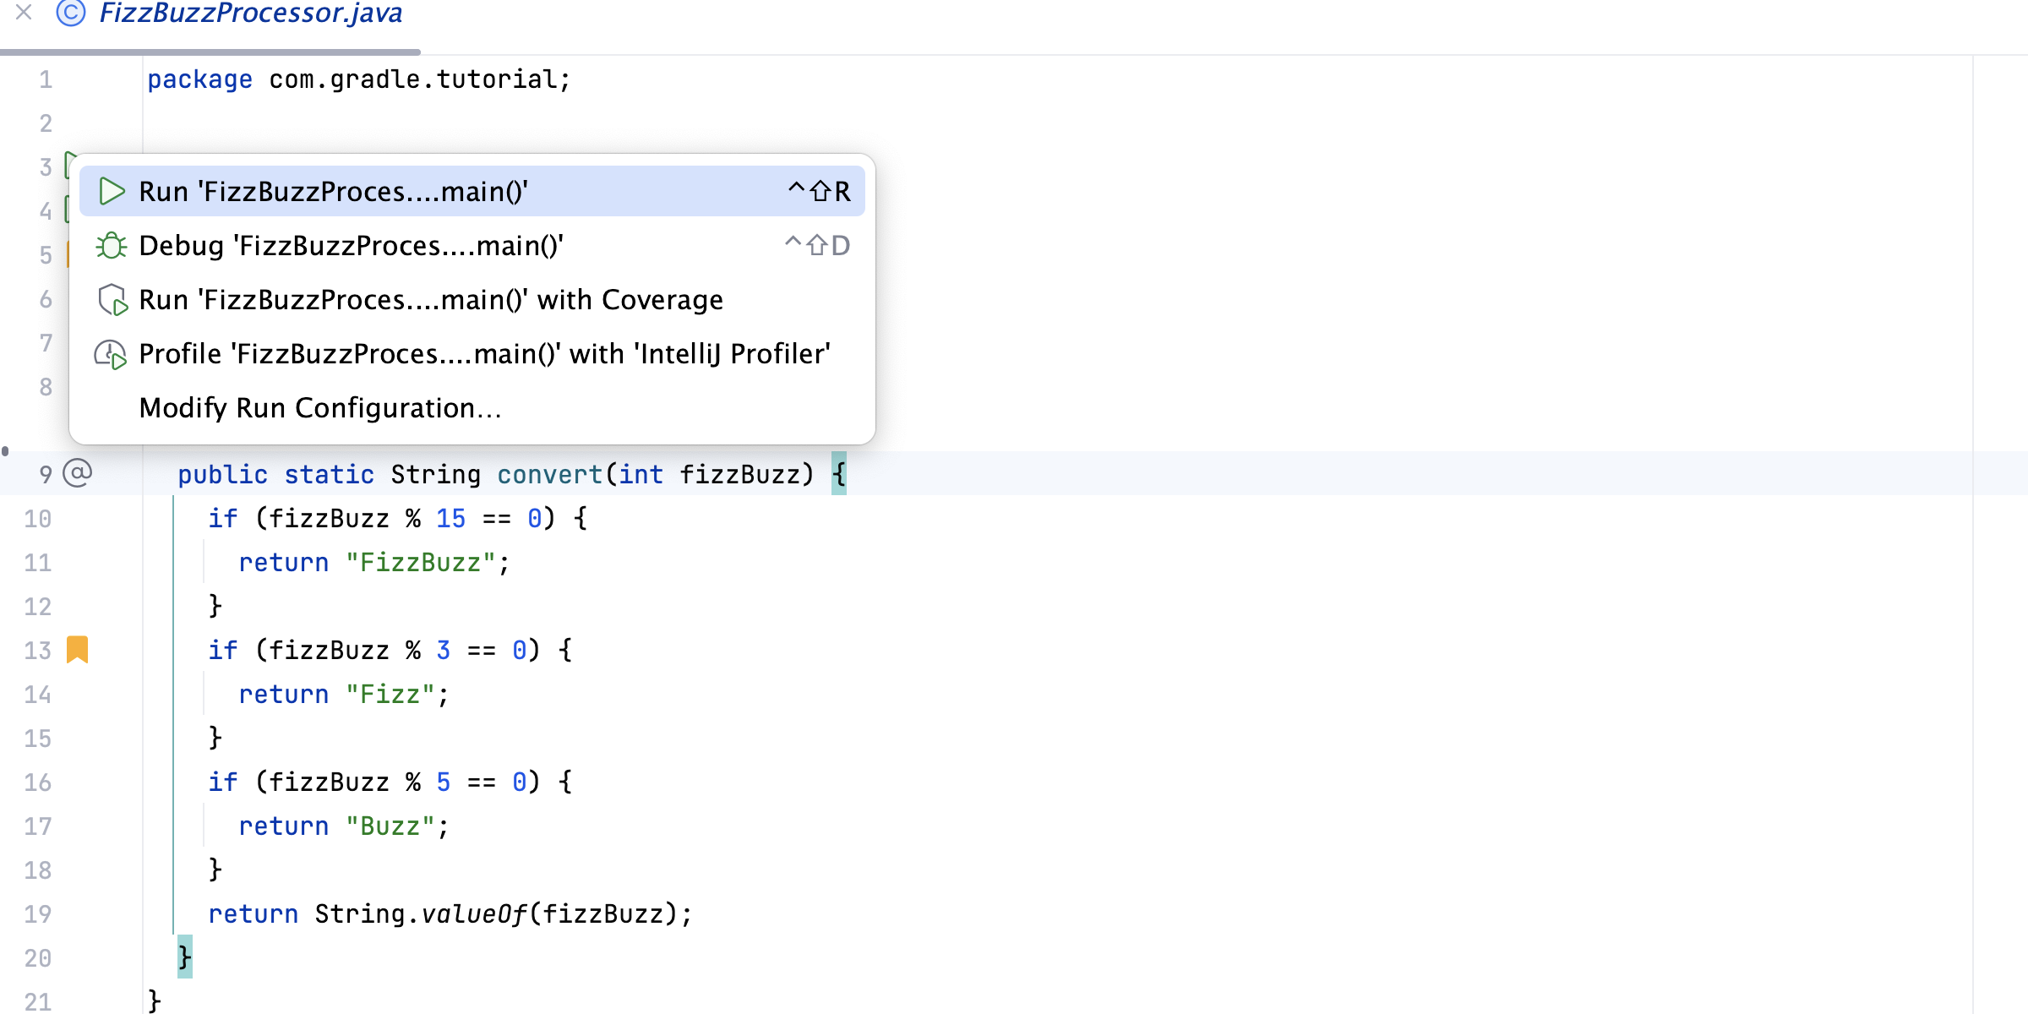Close the FizzBuzzProcessor.java tab

(x=24, y=12)
